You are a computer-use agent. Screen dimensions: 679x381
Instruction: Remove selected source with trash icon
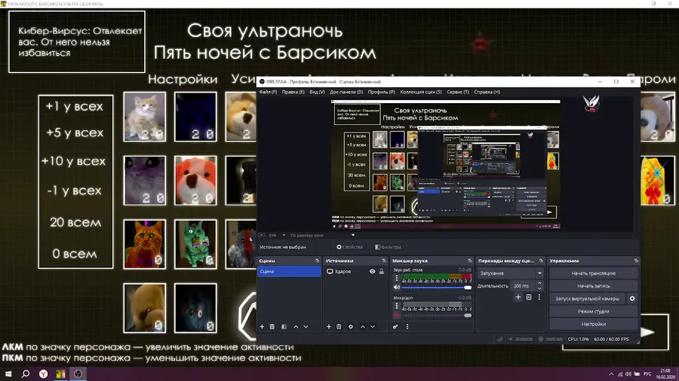339,327
